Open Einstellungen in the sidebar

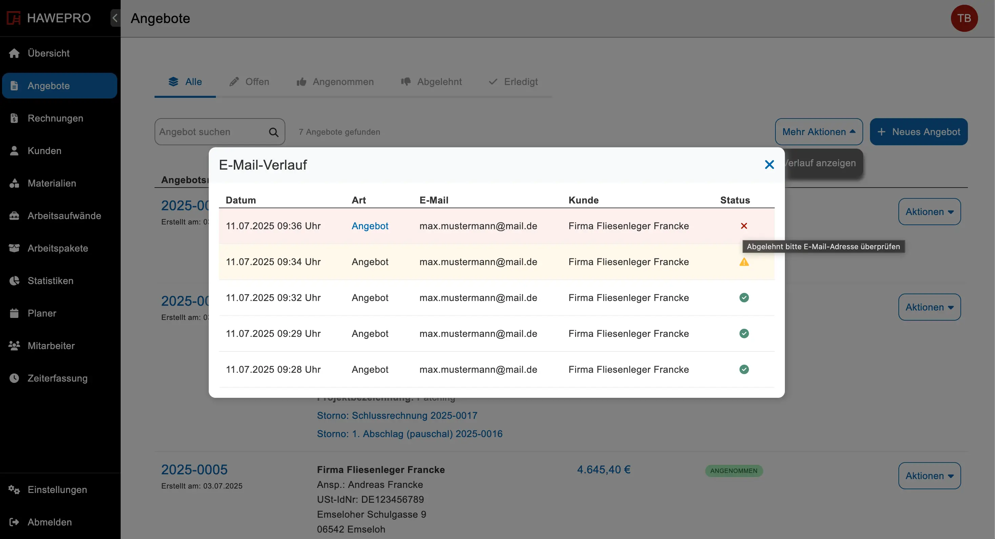tap(60, 490)
